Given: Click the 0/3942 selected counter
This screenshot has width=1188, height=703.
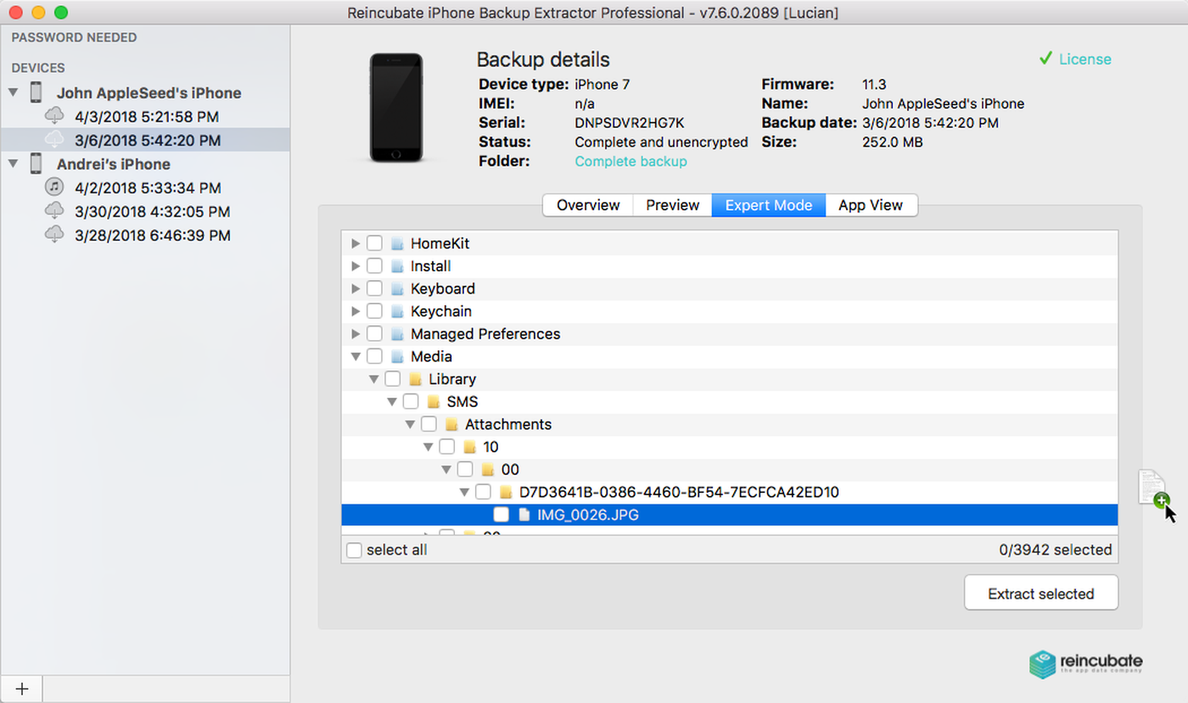Looking at the screenshot, I should [1056, 550].
